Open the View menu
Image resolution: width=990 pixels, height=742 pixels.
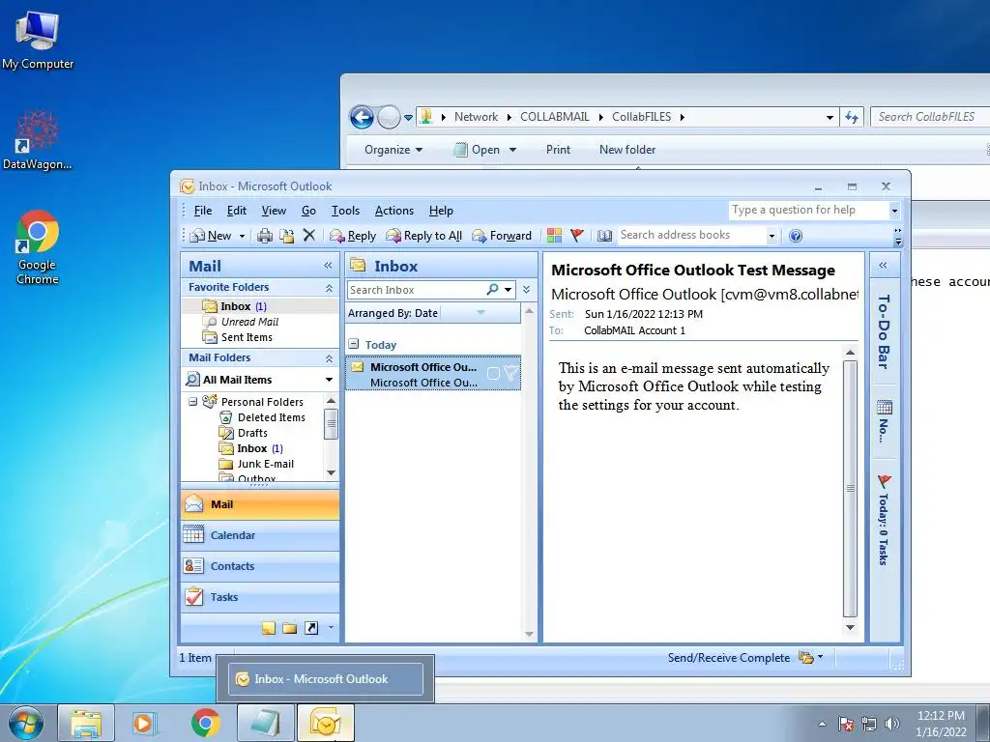click(x=274, y=211)
